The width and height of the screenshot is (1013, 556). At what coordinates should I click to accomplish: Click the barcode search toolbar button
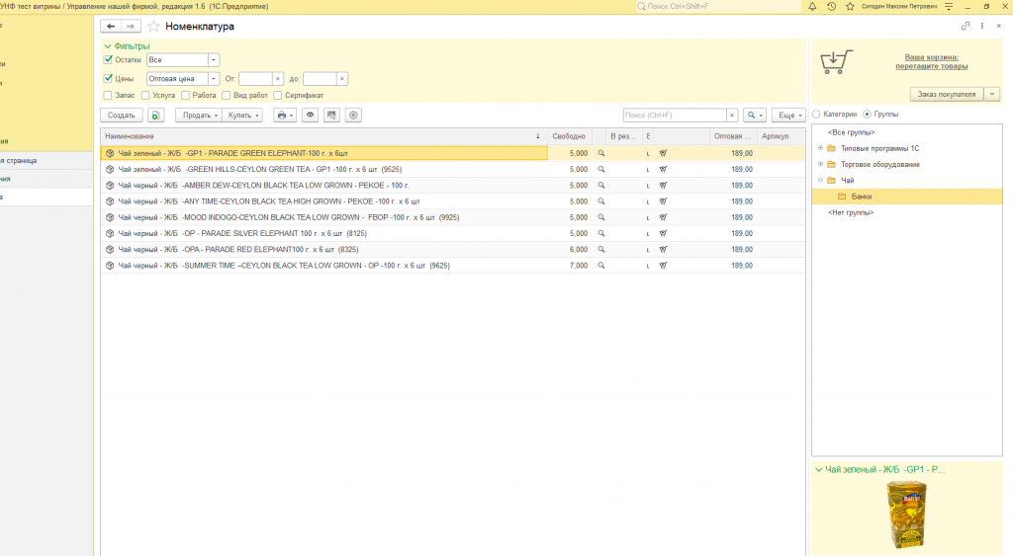331,115
